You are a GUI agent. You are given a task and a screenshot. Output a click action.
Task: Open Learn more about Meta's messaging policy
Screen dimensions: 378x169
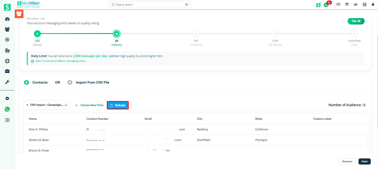61,61
